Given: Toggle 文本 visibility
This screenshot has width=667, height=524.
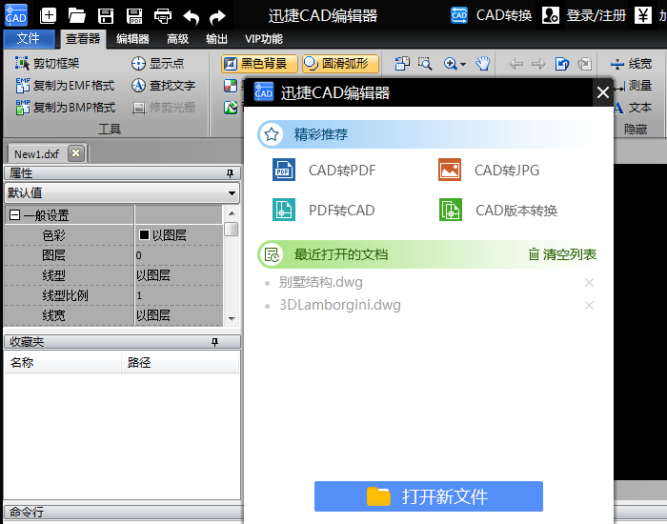Looking at the screenshot, I should [x=634, y=108].
